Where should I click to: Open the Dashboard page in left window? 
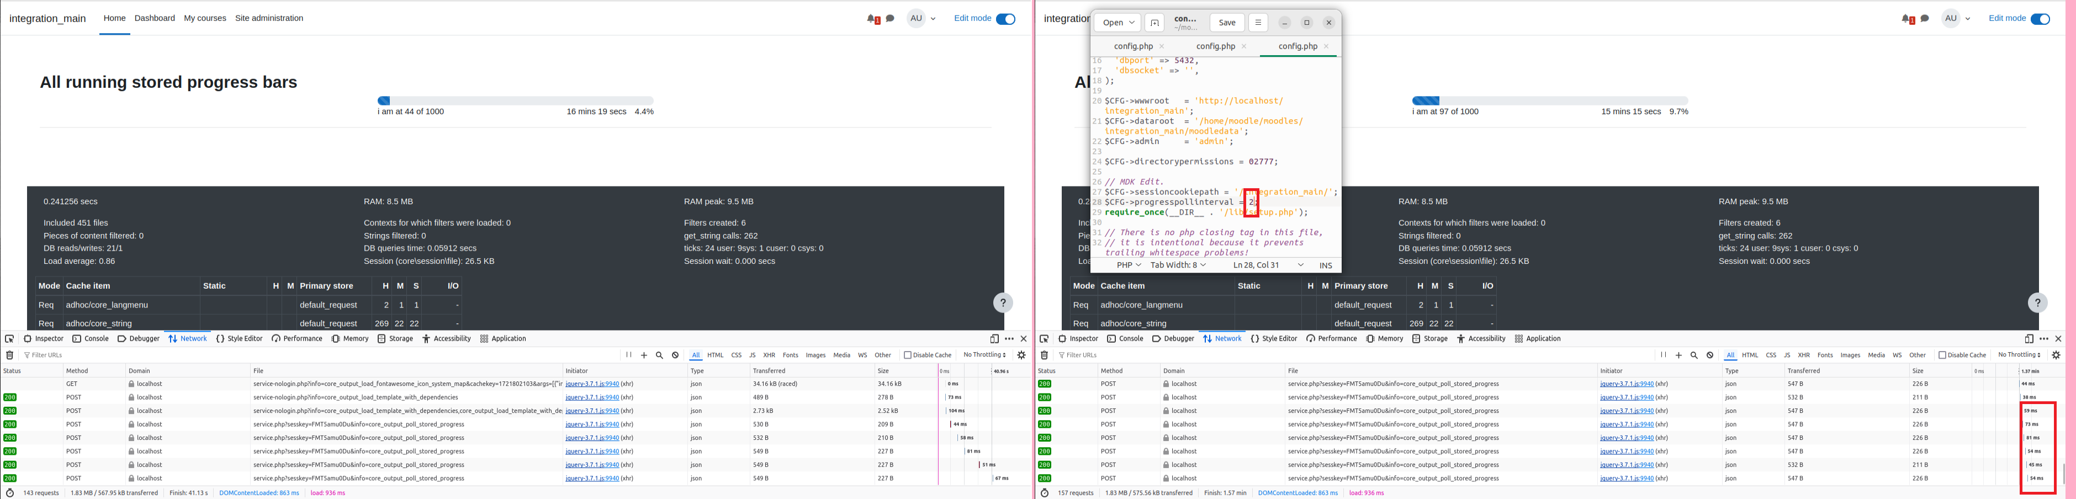[155, 19]
